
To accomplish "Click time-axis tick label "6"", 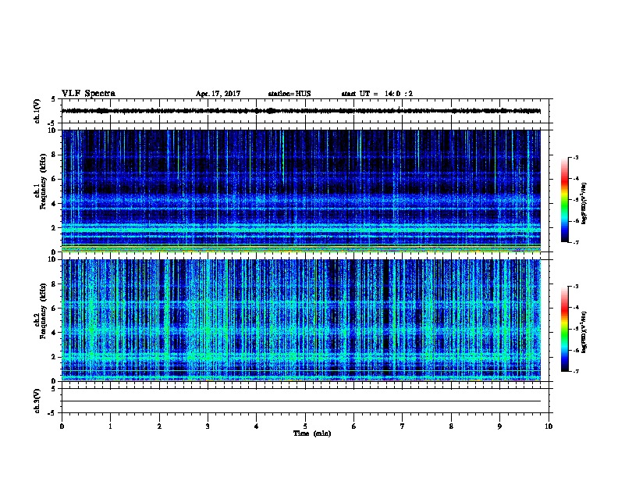I will tap(354, 426).
